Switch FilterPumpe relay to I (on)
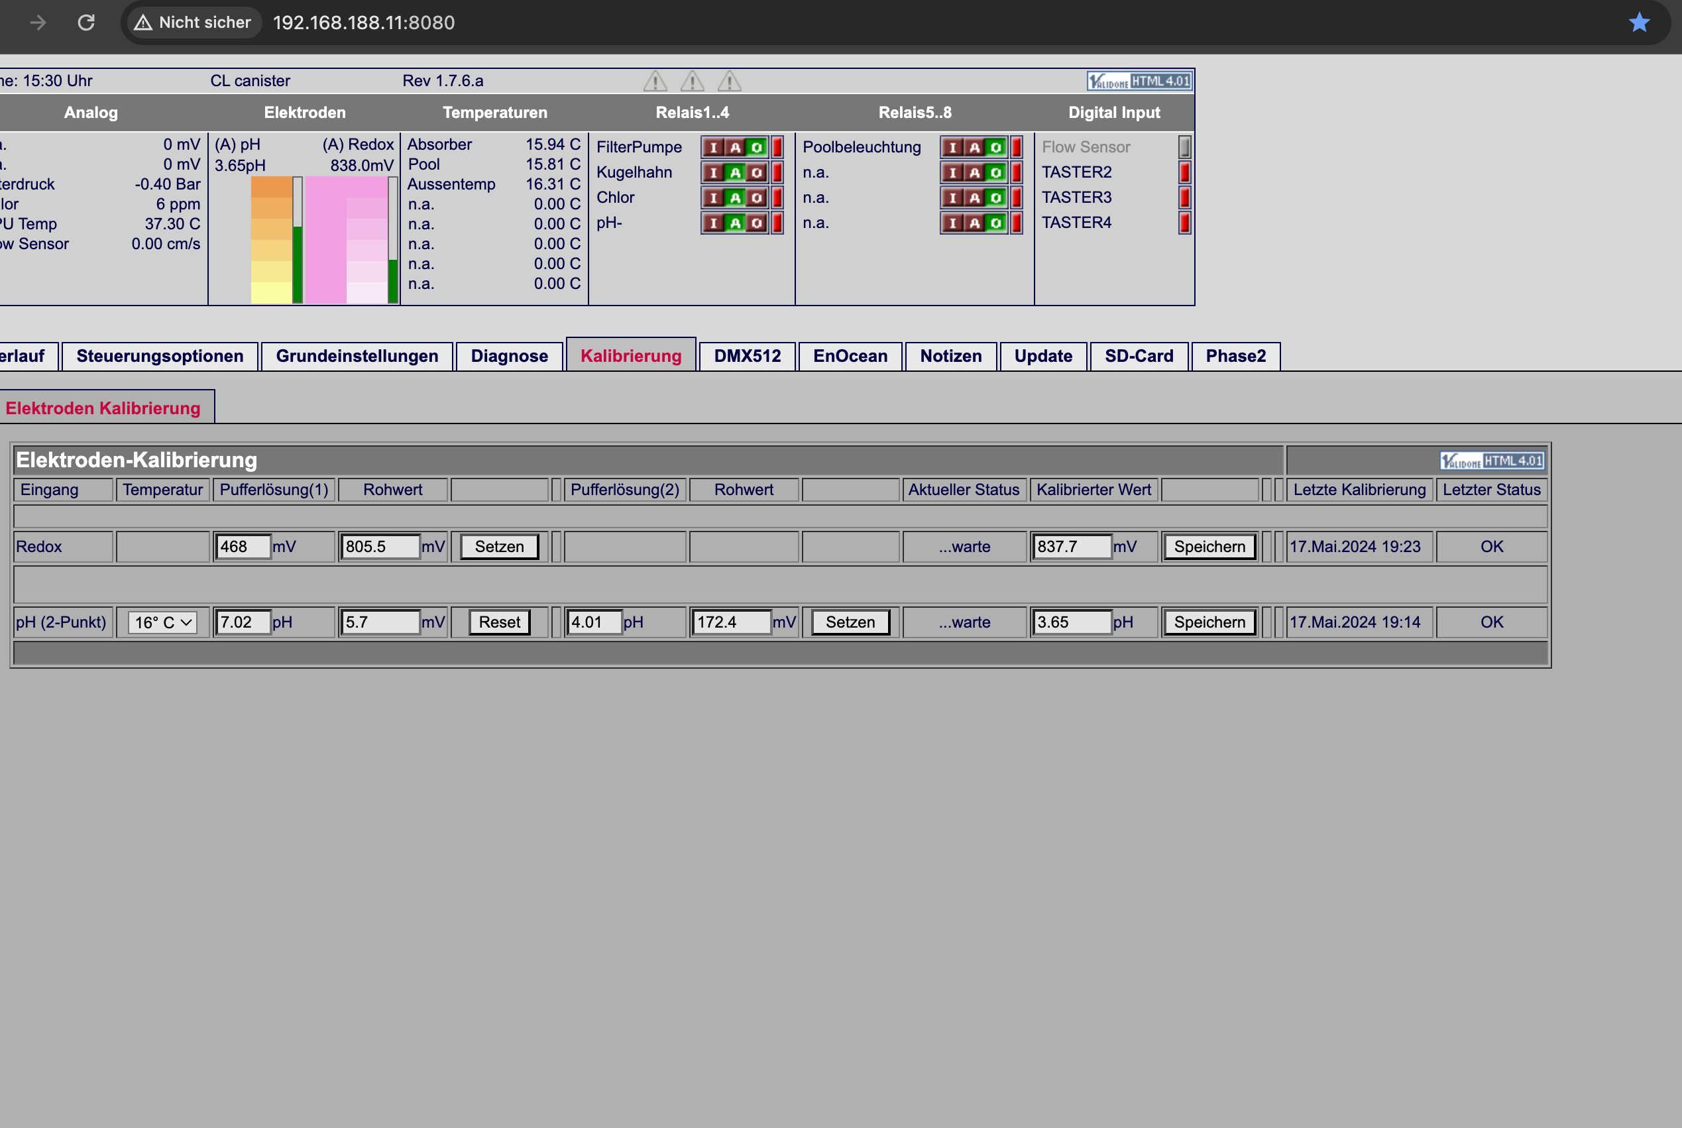Viewport: 1682px width, 1128px height. click(713, 148)
